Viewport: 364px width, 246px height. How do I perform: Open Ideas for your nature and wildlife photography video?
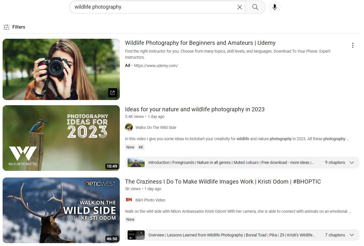coord(195,109)
